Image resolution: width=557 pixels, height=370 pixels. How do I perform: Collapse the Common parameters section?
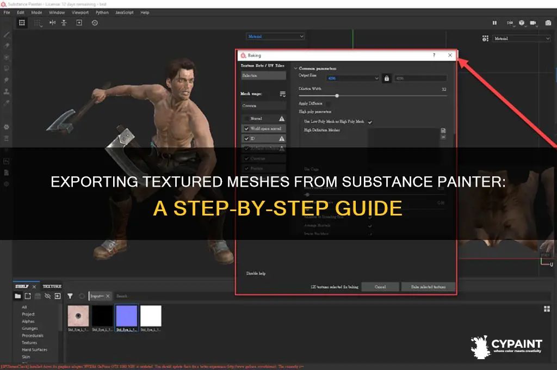click(295, 68)
